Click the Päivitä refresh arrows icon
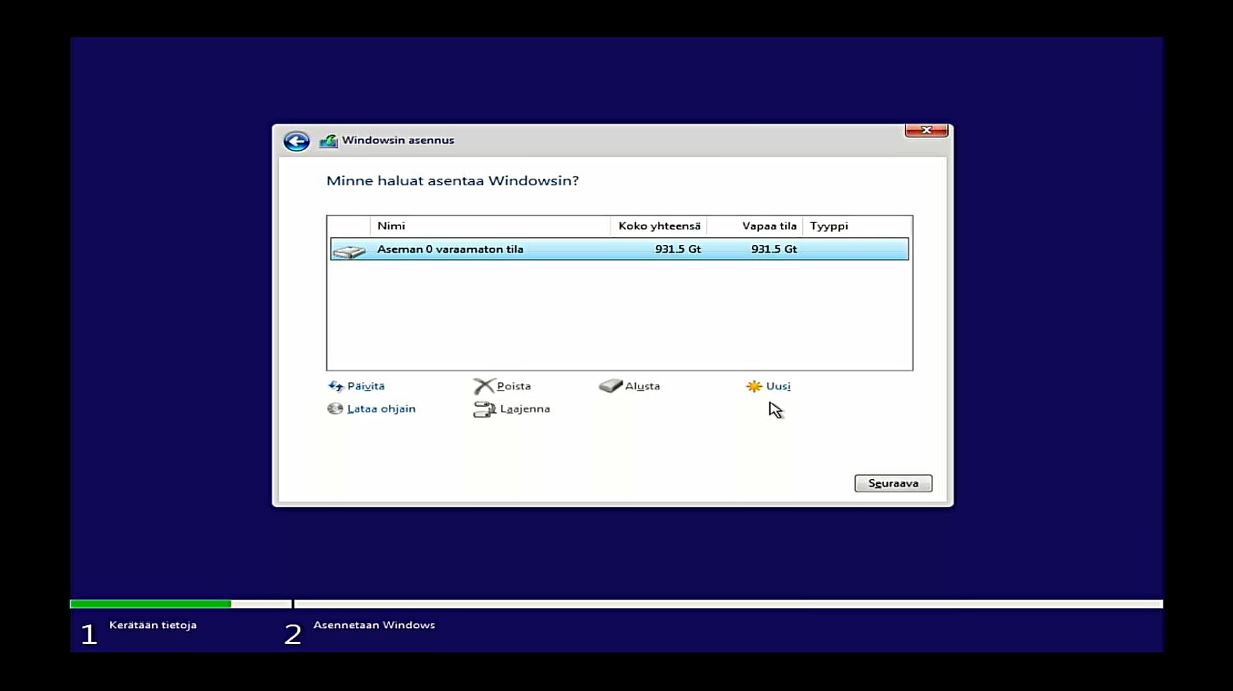 point(336,386)
